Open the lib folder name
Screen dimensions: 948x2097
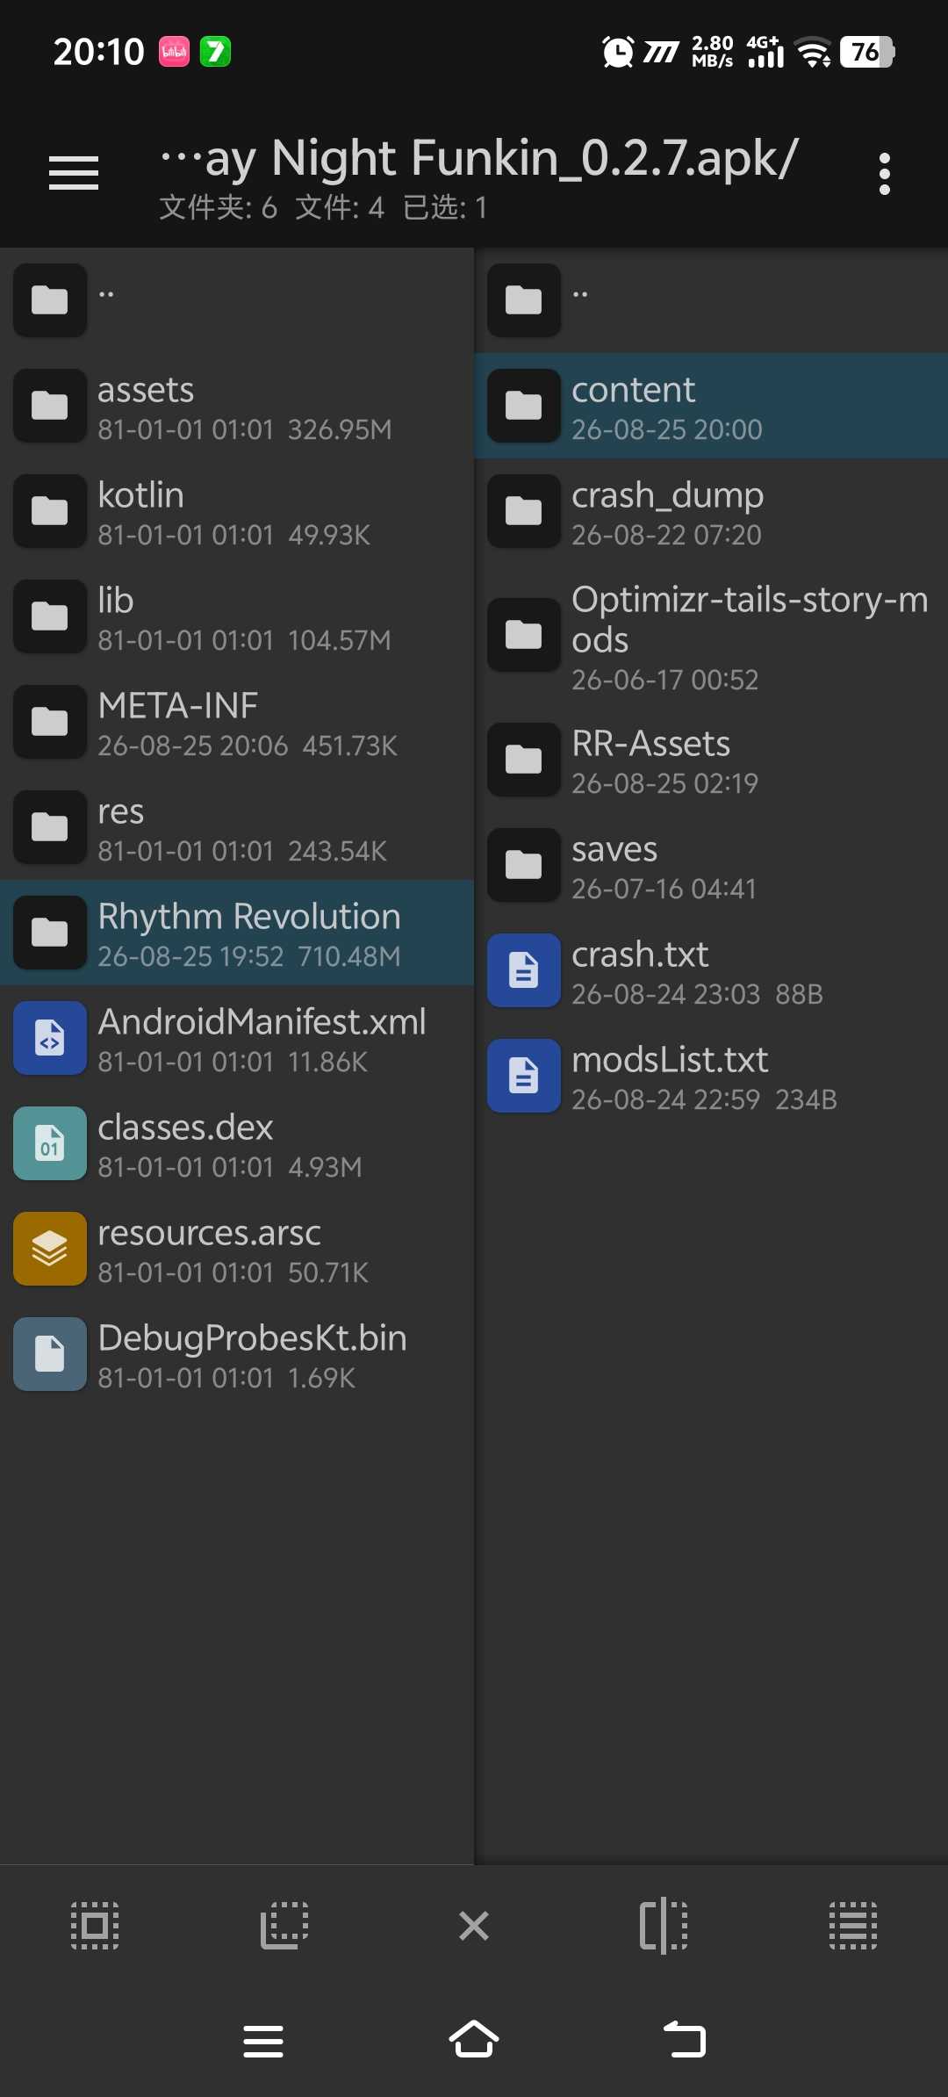click(x=115, y=601)
